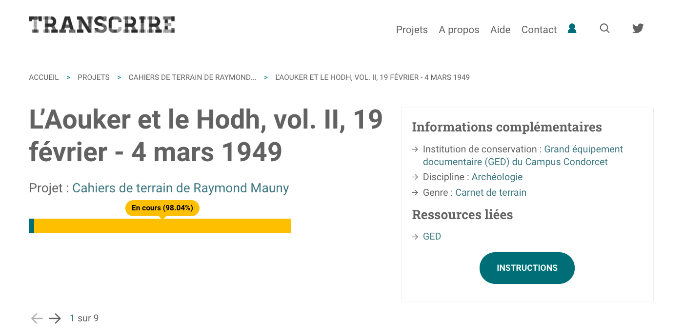Click the TRANSCRIRE logo
Screen dimensions: 684x335
[x=102, y=25]
